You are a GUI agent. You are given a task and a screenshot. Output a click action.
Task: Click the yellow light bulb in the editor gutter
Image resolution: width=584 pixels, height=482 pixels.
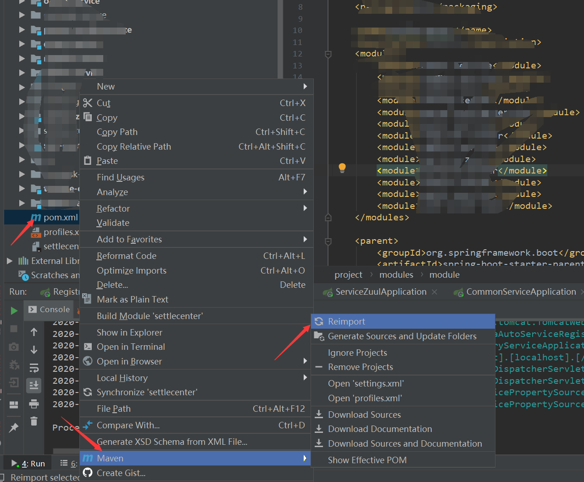pyautogui.click(x=342, y=168)
